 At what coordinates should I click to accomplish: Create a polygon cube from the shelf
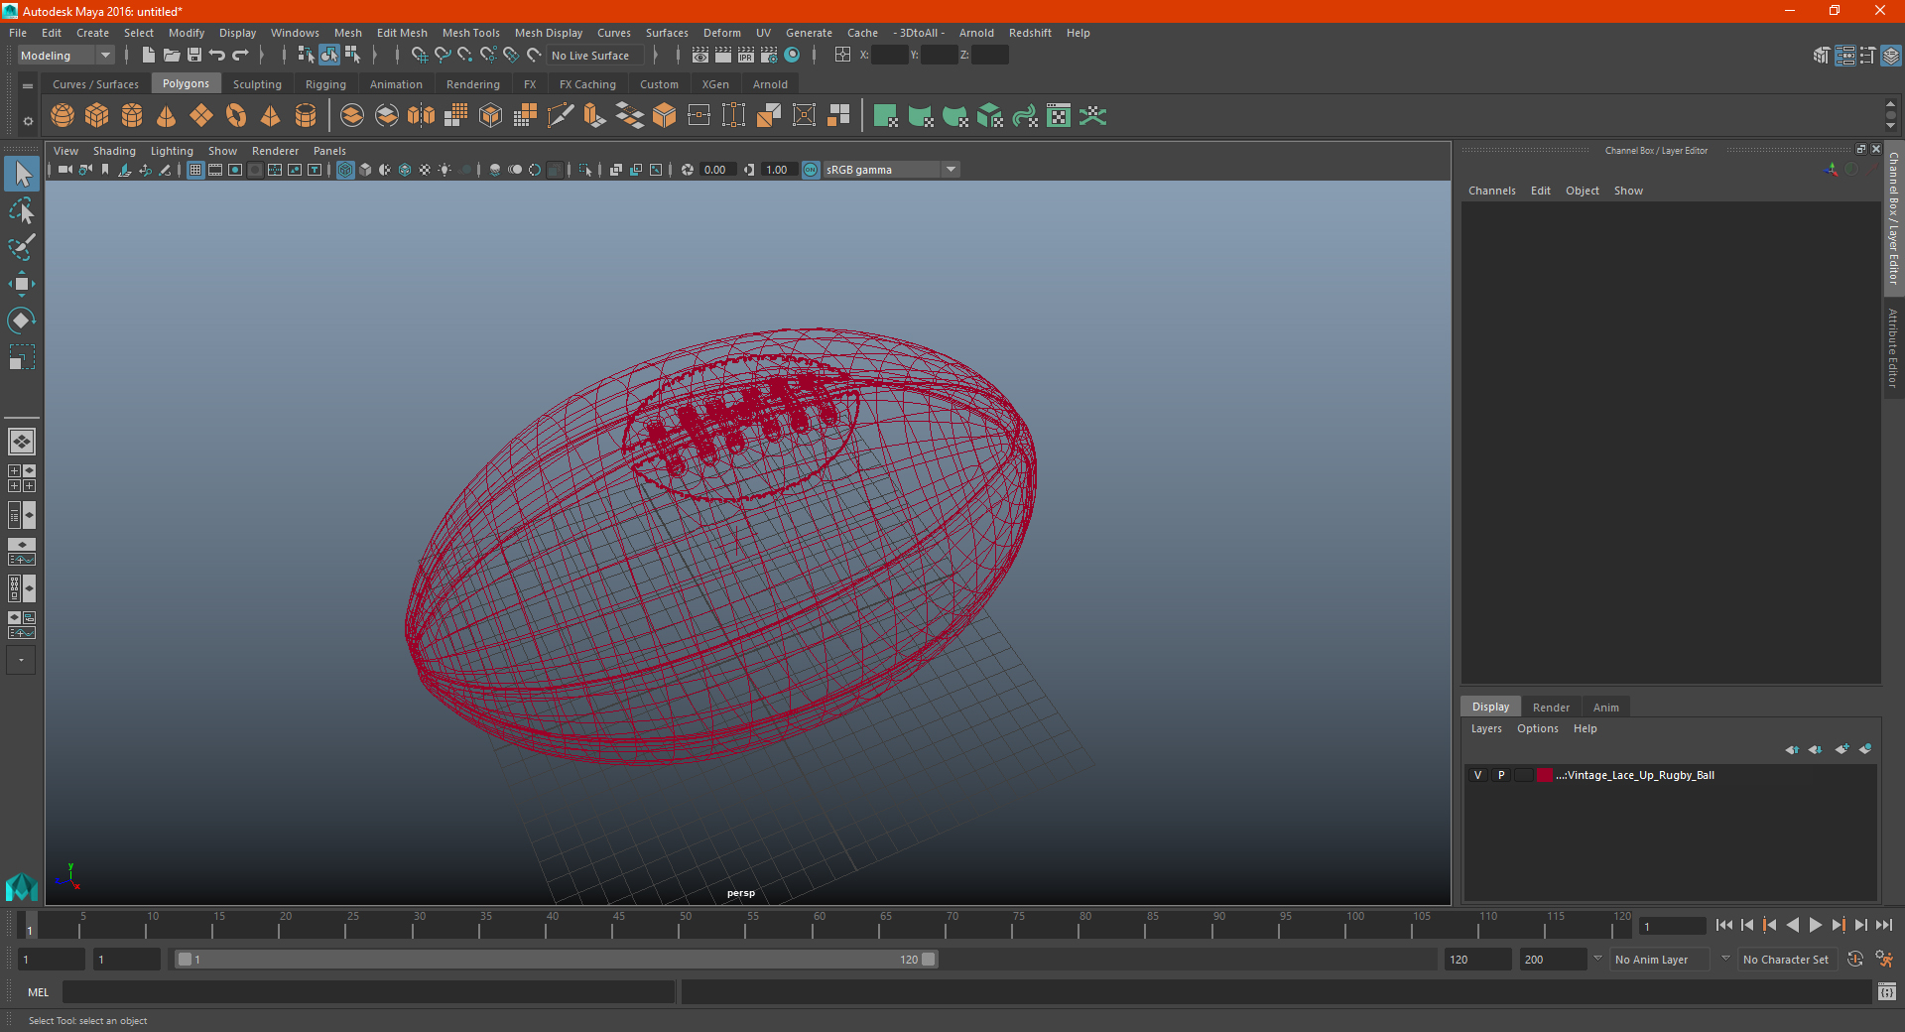(x=97, y=116)
